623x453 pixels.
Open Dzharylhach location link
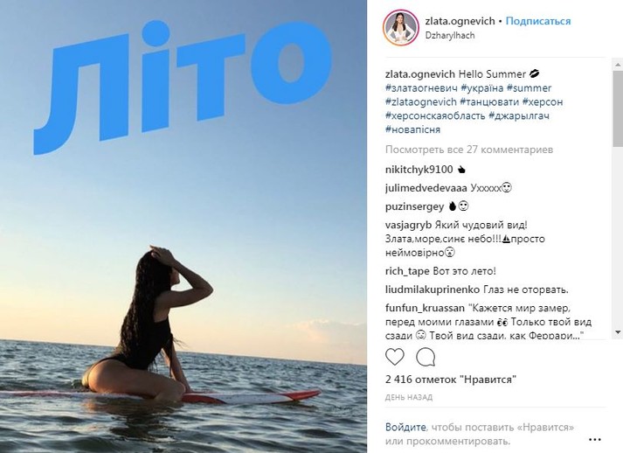450,35
